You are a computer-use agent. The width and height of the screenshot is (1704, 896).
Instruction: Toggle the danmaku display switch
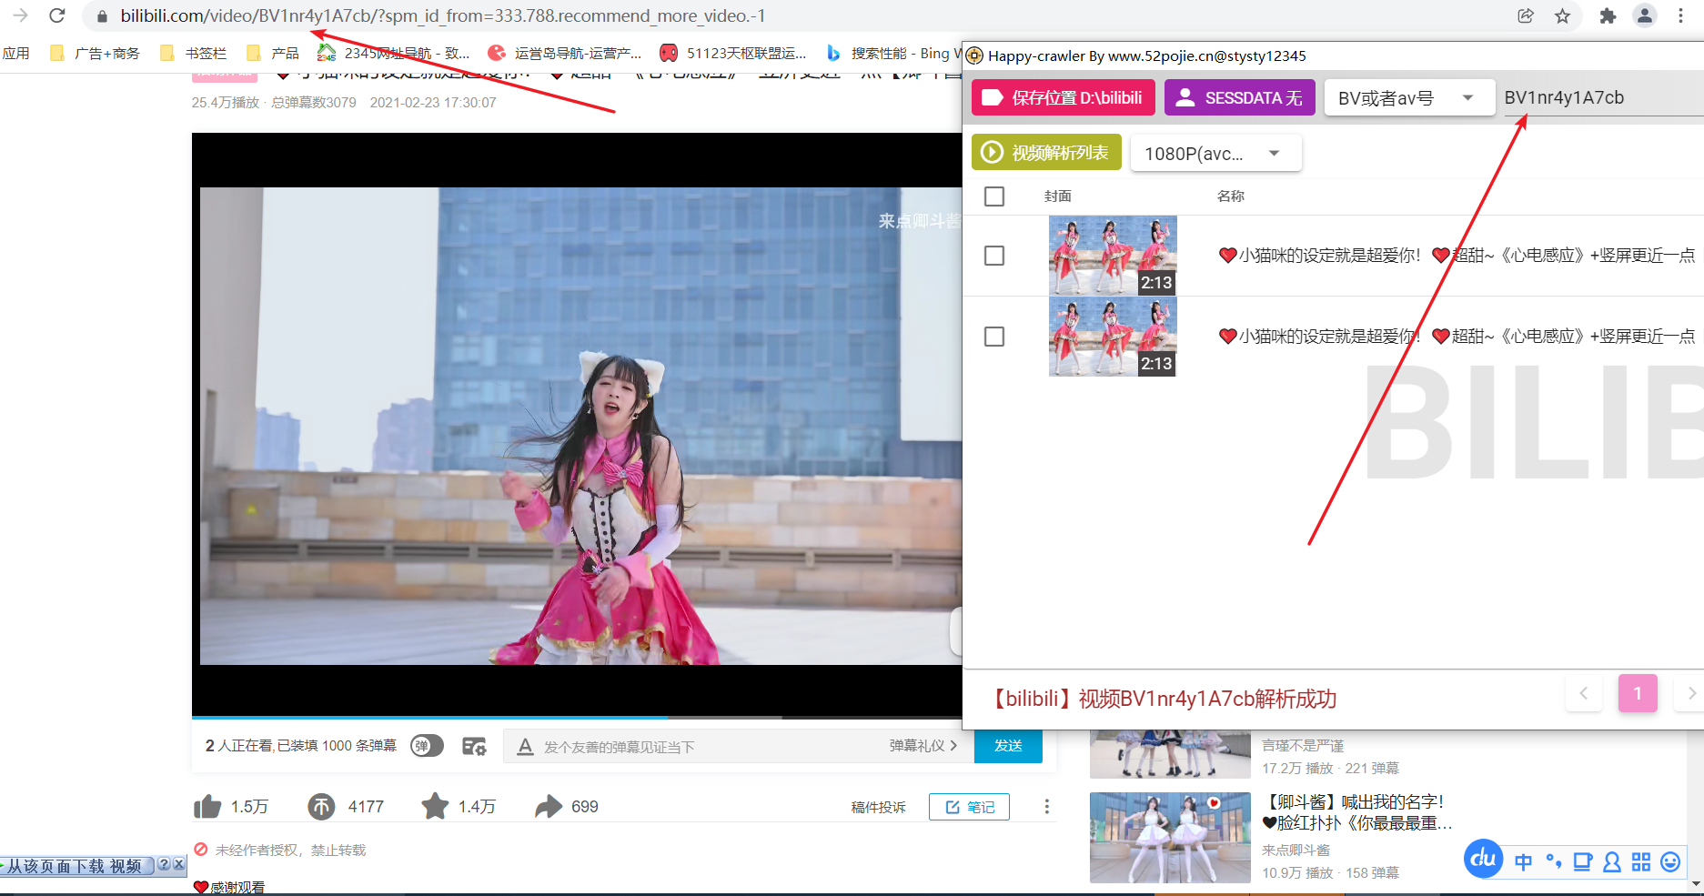click(x=427, y=746)
